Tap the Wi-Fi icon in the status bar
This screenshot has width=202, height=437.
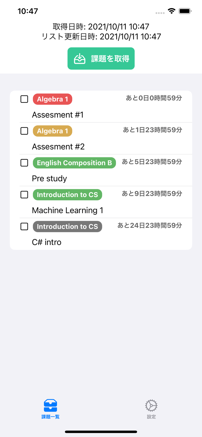pos(171,10)
